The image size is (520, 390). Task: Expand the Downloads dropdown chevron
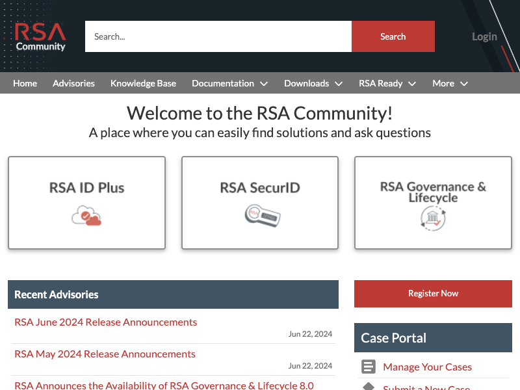pyautogui.click(x=339, y=84)
